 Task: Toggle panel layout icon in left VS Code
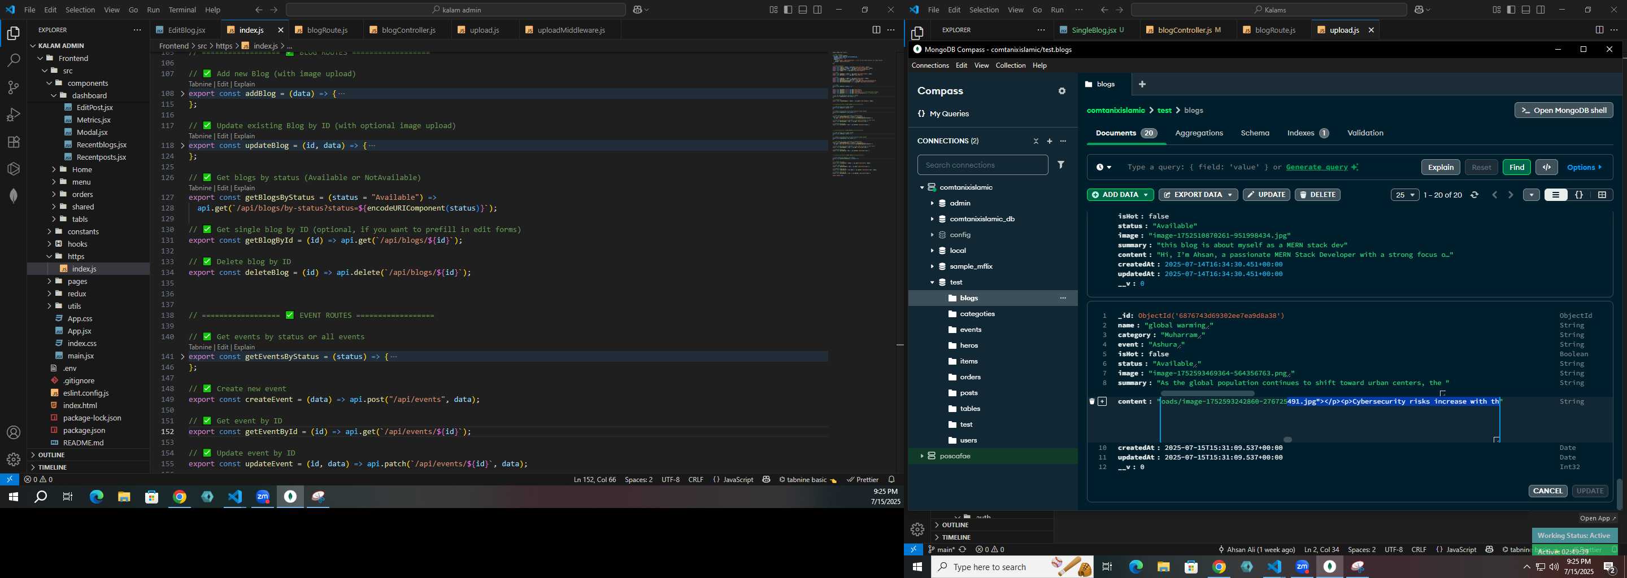click(803, 10)
